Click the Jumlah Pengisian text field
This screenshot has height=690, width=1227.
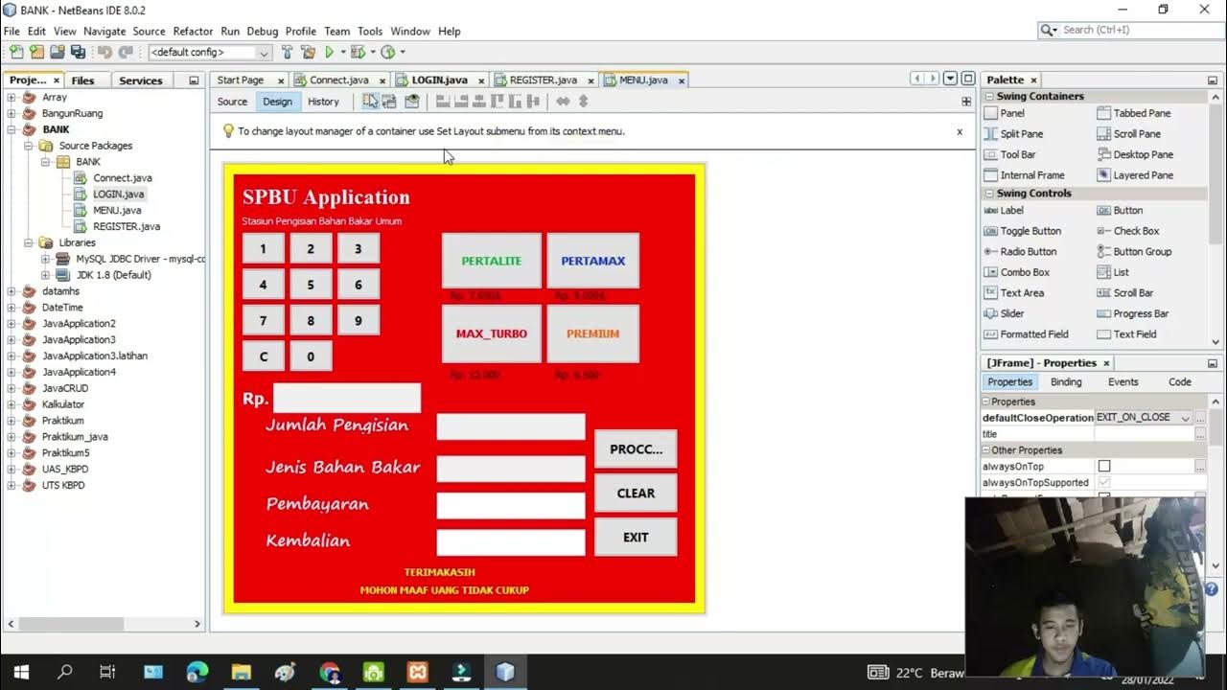click(x=511, y=426)
